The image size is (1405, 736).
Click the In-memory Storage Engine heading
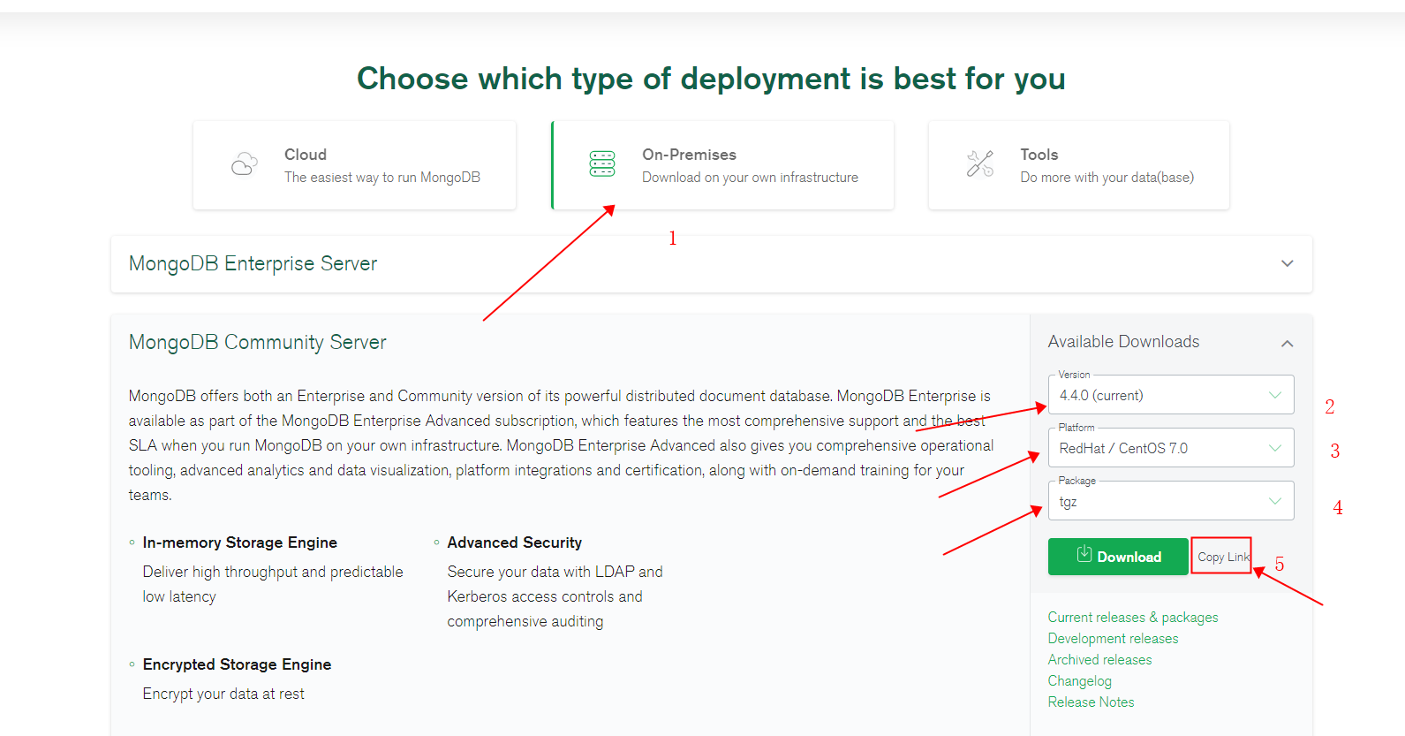pyautogui.click(x=239, y=543)
